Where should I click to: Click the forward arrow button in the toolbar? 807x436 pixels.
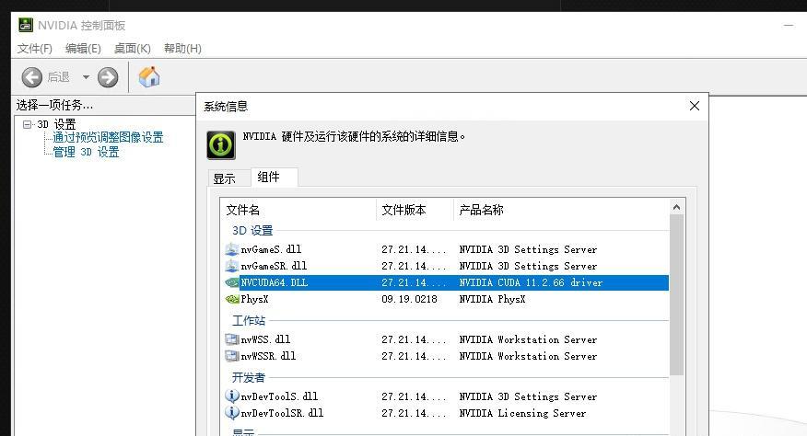[108, 77]
